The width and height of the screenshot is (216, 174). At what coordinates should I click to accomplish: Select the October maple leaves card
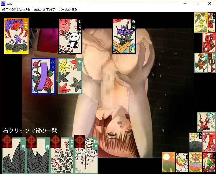click(70, 76)
